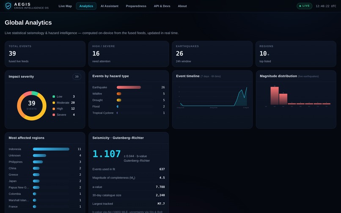Click the 1.107 b-value figure

pyautogui.click(x=107, y=154)
